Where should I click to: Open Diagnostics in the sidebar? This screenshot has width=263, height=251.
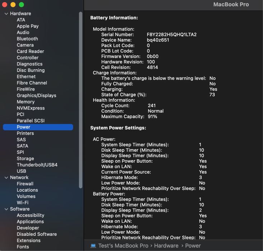point(29,64)
